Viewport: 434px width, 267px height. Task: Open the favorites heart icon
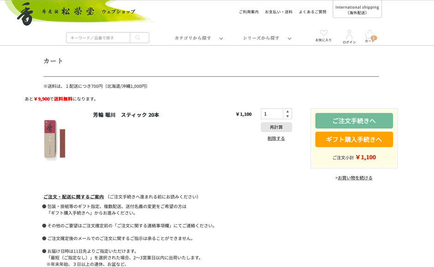[x=323, y=33]
